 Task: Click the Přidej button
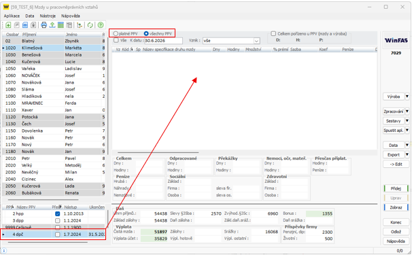click(396, 188)
